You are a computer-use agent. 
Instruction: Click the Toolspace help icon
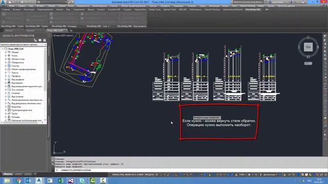pos(45,40)
